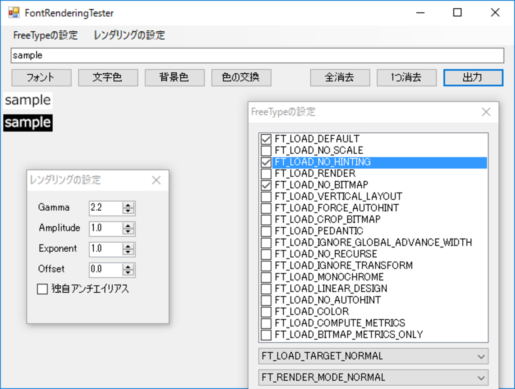Click the 1つ消去 button
The width and height of the screenshot is (515, 389).
coord(407,78)
